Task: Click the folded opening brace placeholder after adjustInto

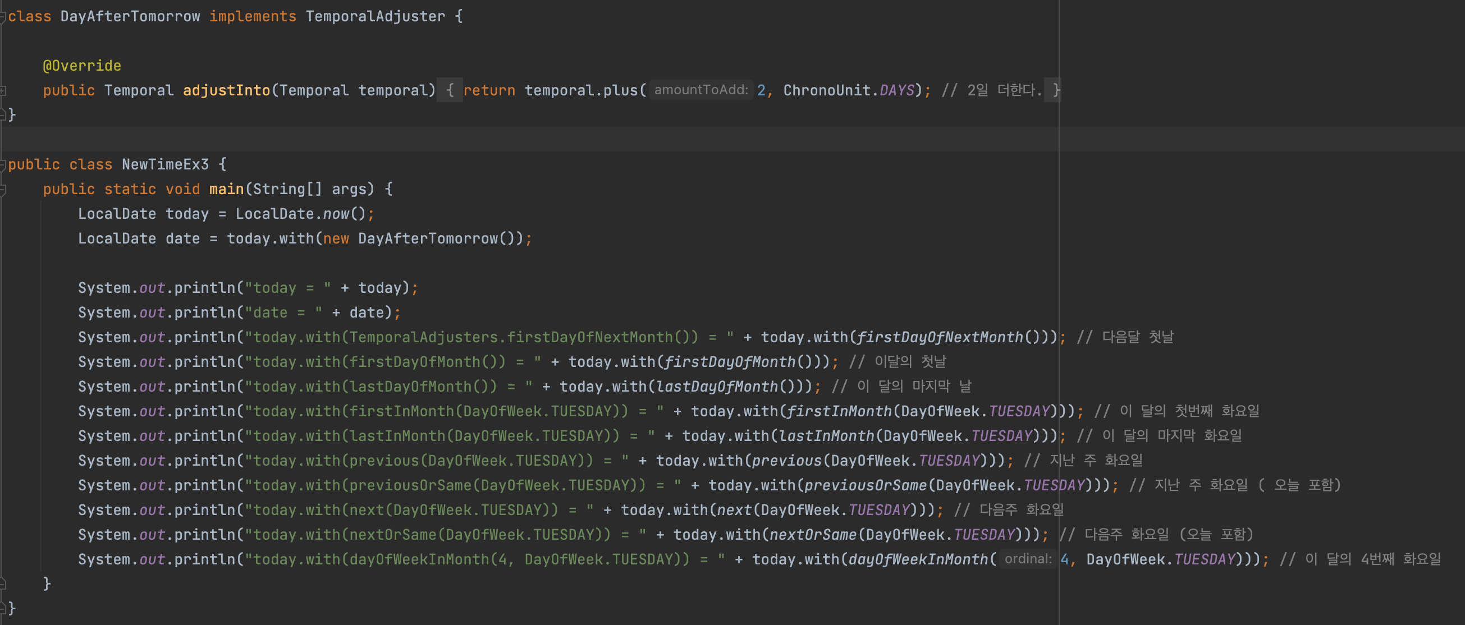Action: [x=450, y=90]
